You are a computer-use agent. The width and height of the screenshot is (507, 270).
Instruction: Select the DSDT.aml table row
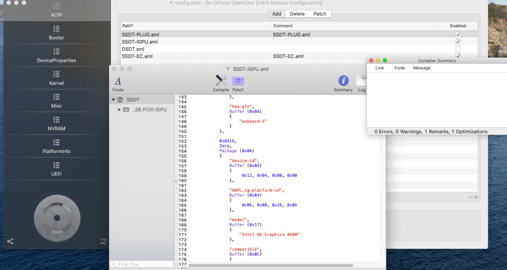[x=299, y=49]
